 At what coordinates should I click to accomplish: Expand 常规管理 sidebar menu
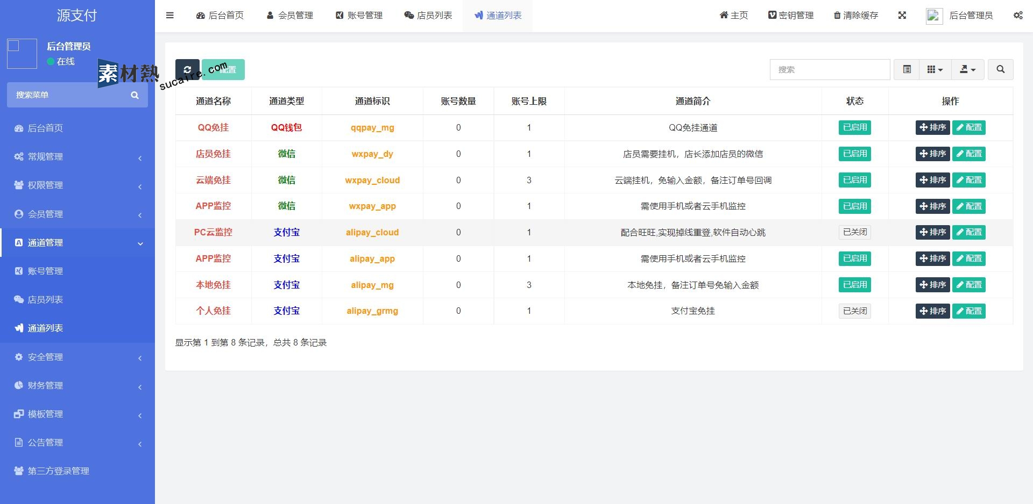point(77,156)
